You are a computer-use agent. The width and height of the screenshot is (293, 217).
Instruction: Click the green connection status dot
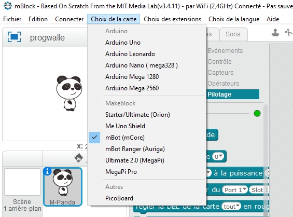[x=257, y=113]
